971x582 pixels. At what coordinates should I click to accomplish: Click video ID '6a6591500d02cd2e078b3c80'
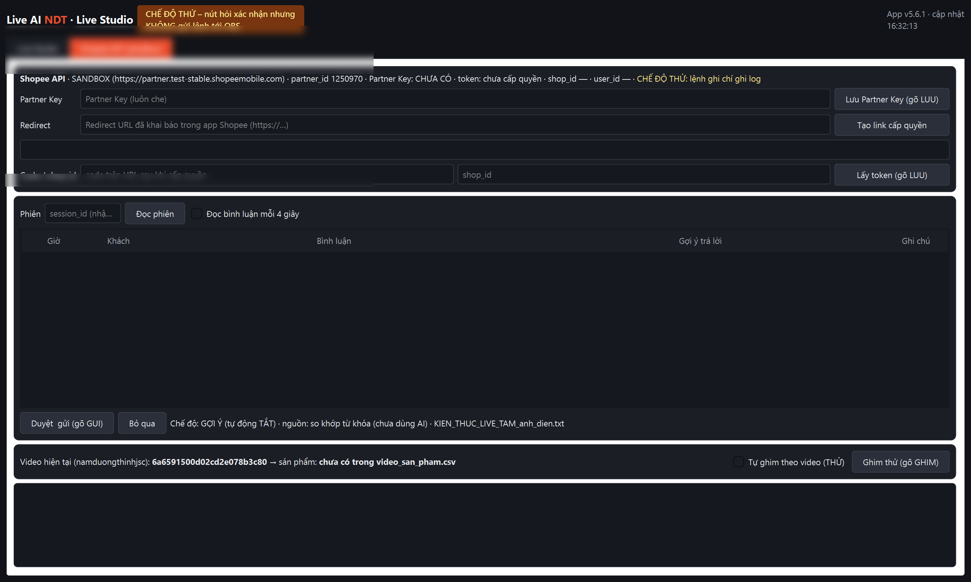[x=209, y=462]
